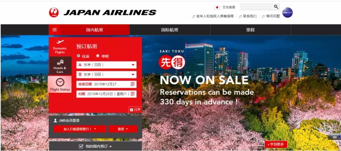
Task: Switch to the 国际航班 tab
Action: 170,30
